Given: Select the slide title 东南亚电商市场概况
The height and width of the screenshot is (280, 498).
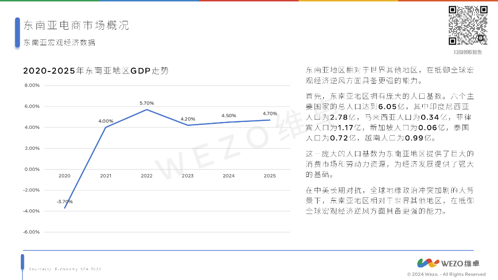Looking at the screenshot, I should point(76,25).
